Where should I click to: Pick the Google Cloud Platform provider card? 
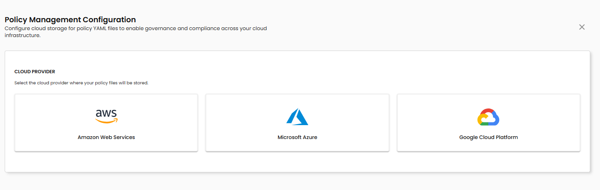pyautogui.click(x=488, y=122)
